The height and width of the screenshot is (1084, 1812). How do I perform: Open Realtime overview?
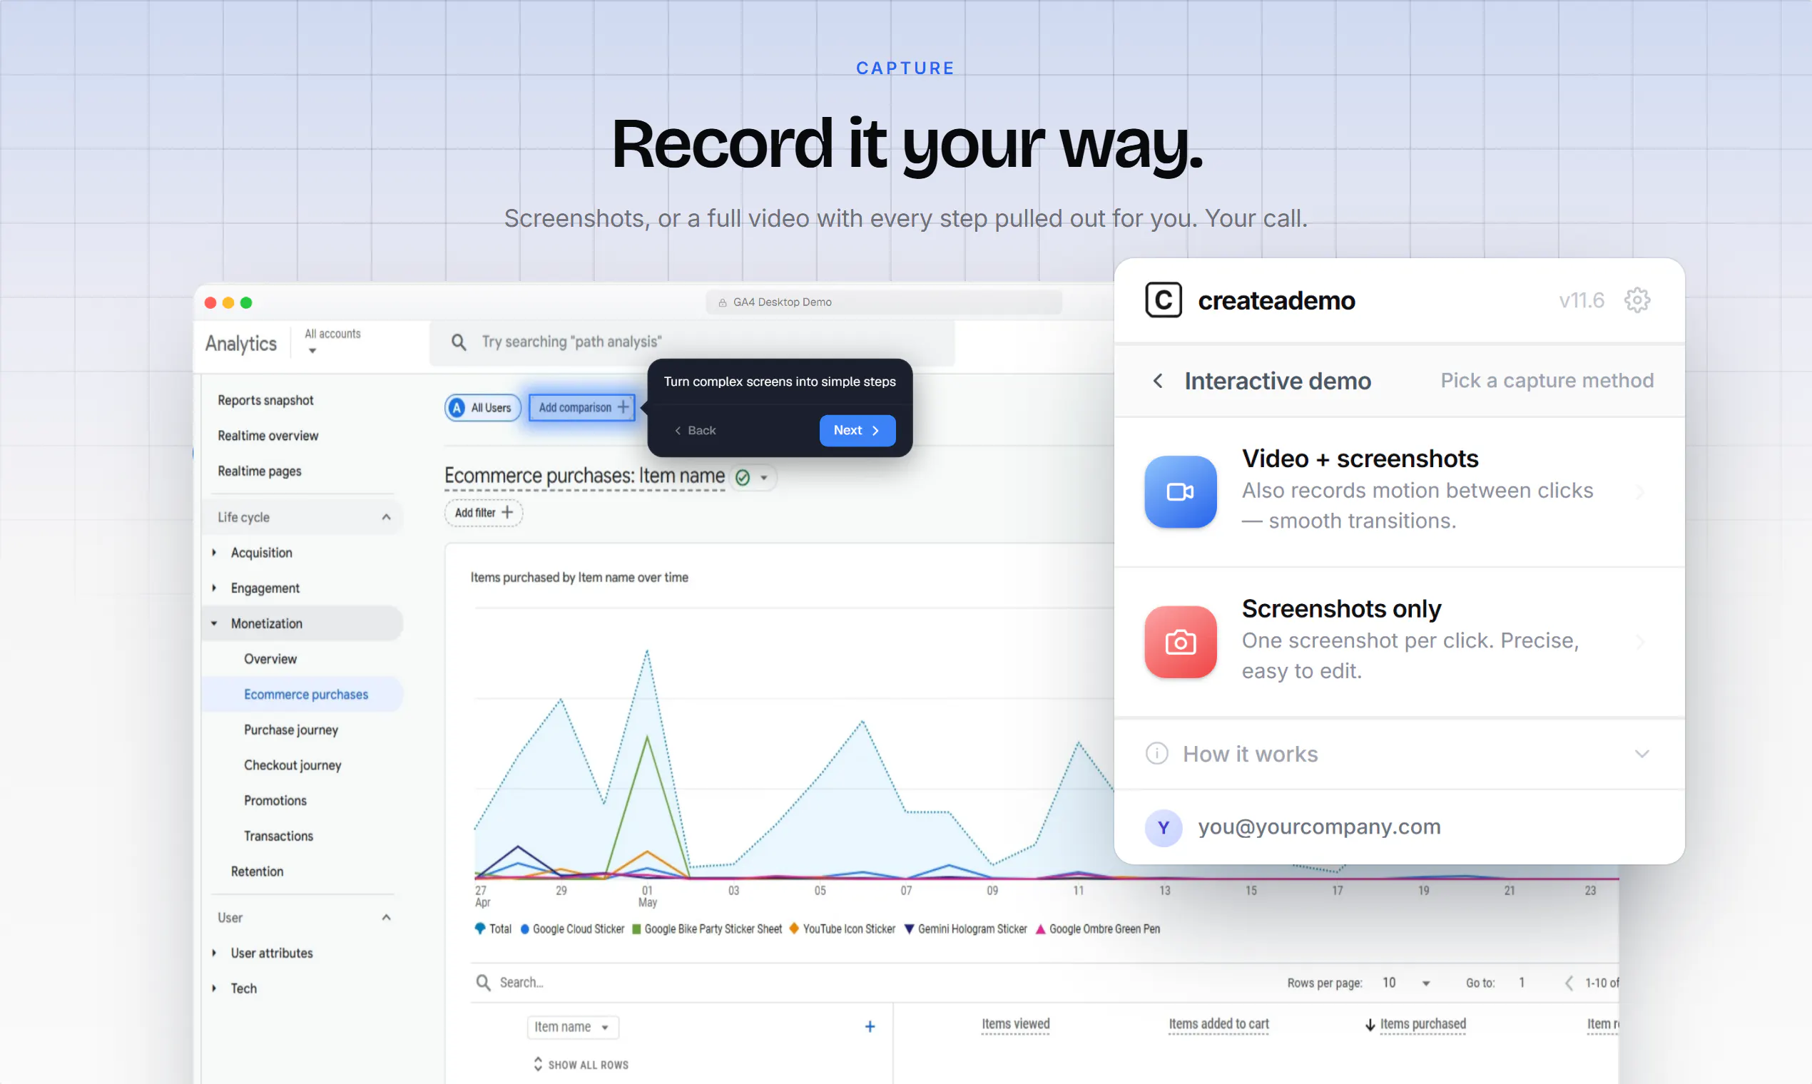click(x=268, y=436)
